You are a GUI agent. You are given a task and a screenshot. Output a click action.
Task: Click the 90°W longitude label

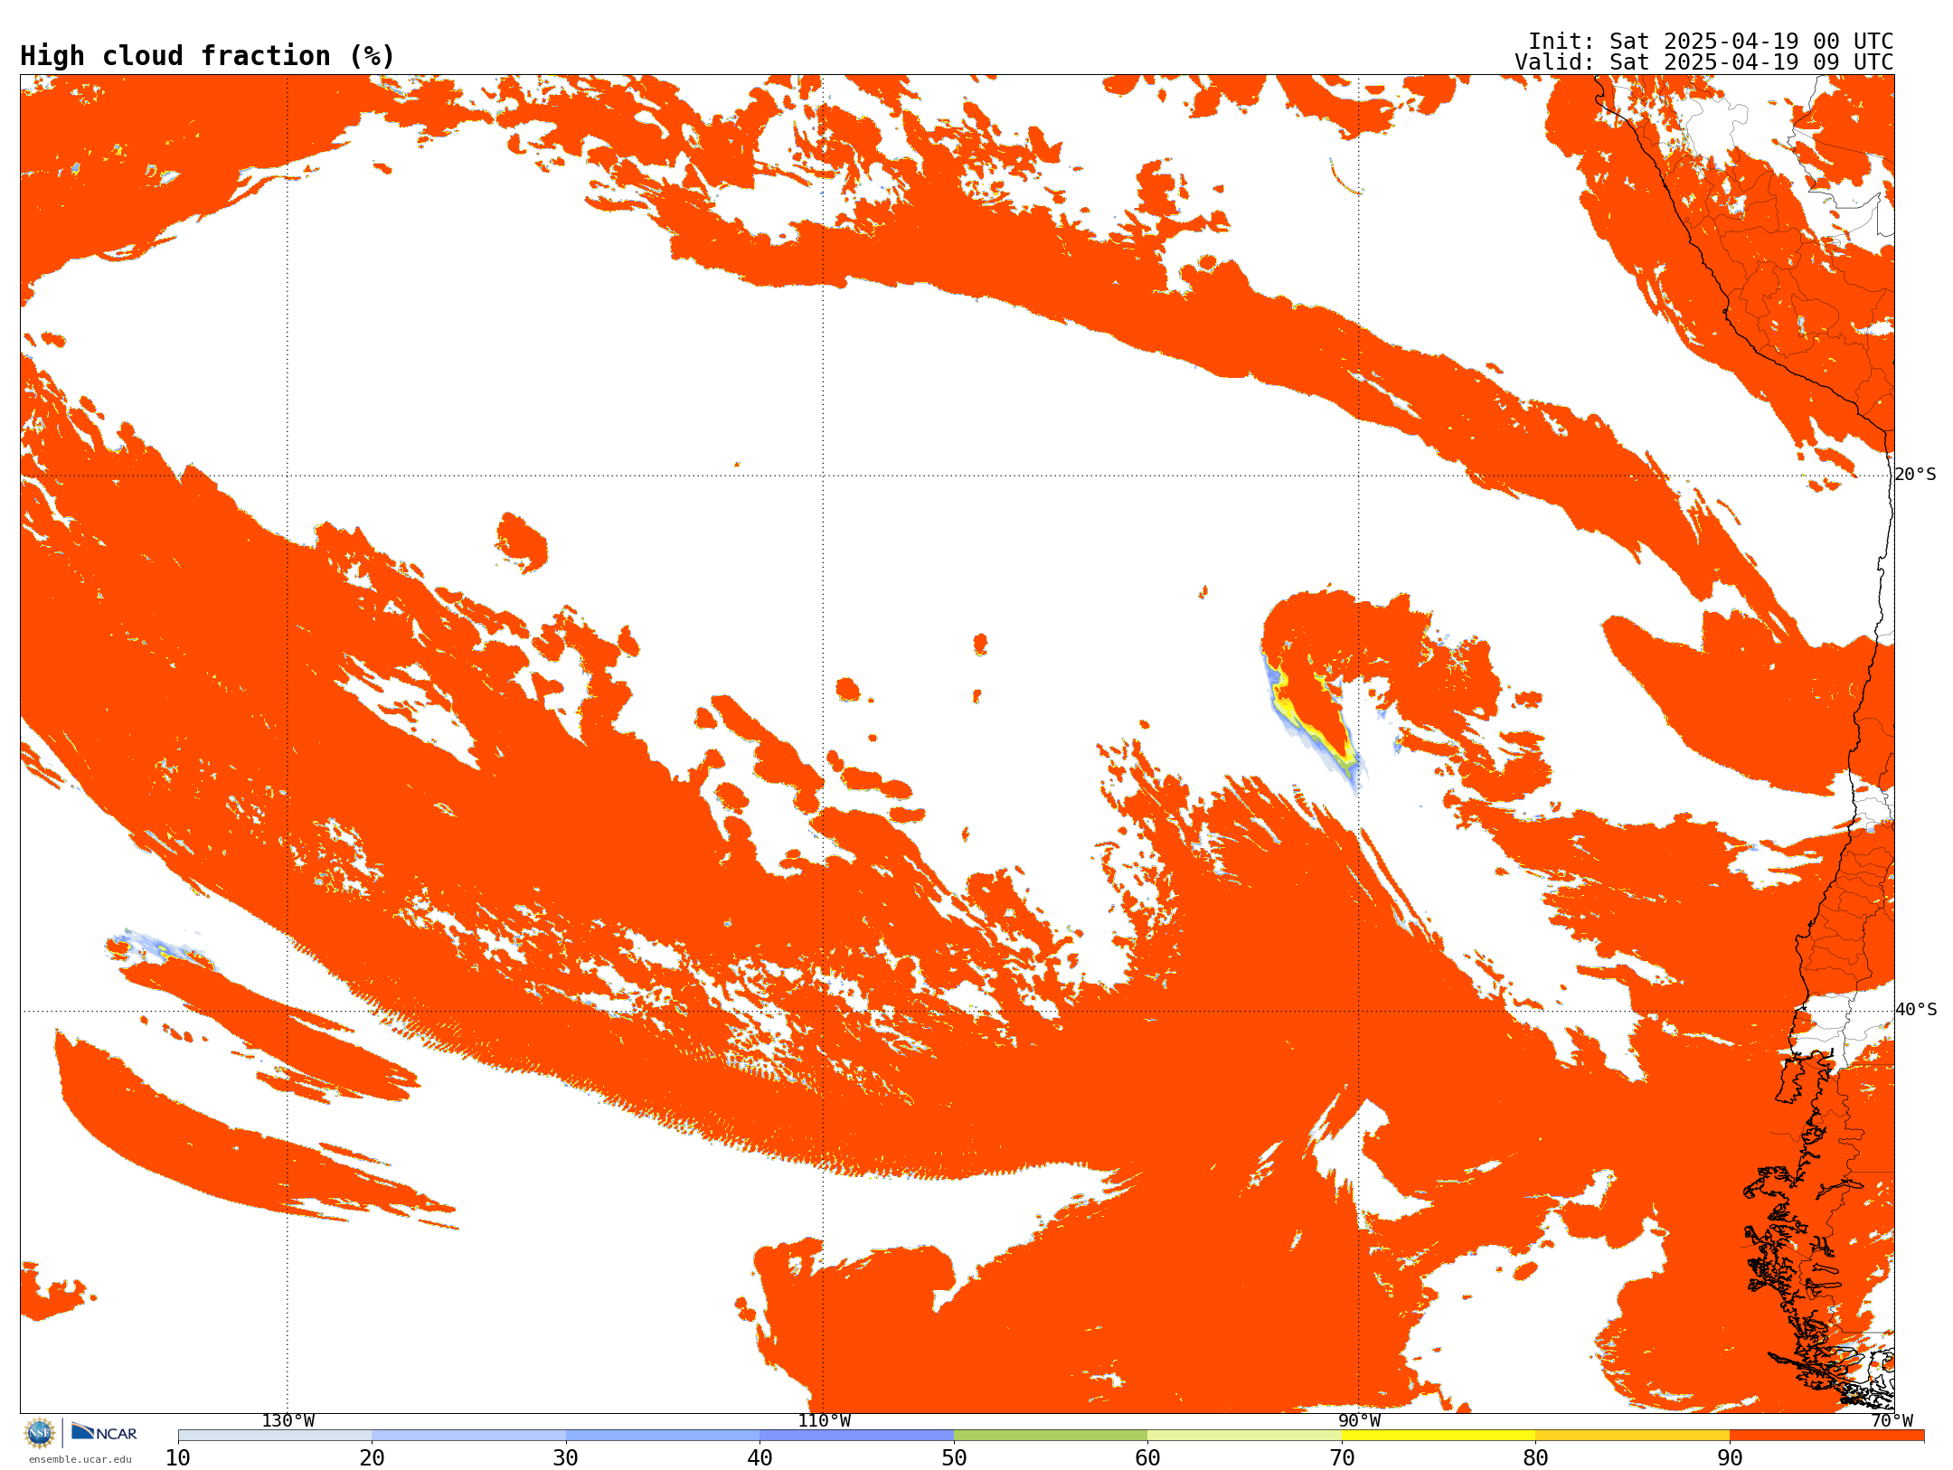[x=1359, y=1420]
